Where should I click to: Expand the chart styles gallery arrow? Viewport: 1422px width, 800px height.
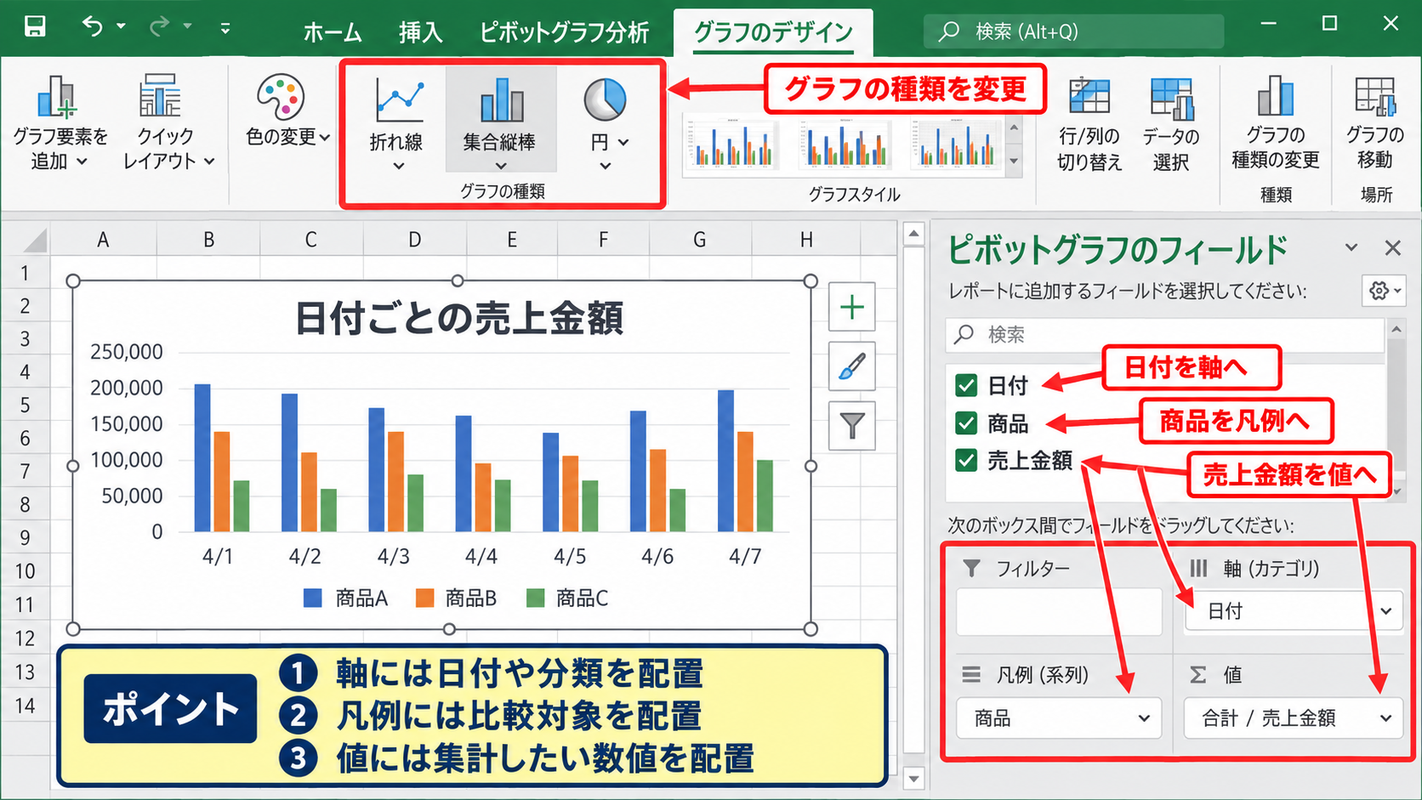(1014, 161)
